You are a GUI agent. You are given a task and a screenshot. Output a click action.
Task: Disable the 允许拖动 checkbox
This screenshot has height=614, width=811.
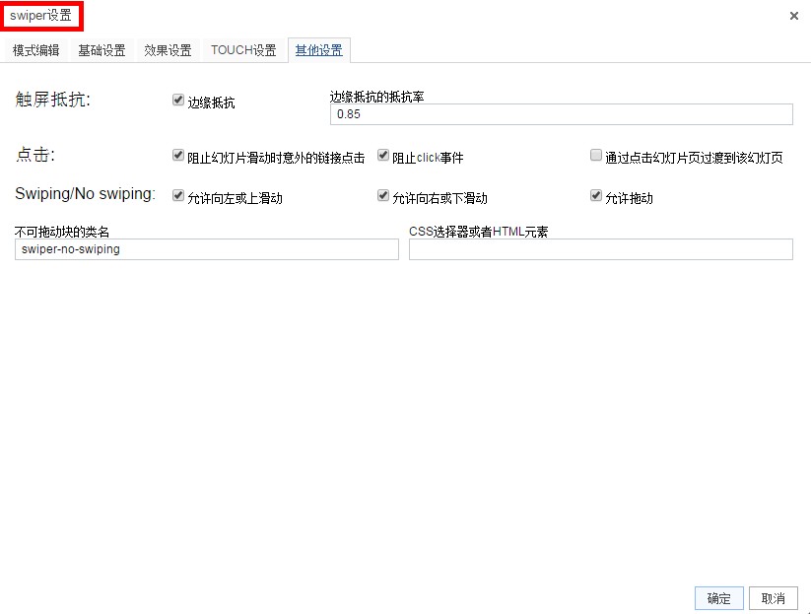pos(596,195)
